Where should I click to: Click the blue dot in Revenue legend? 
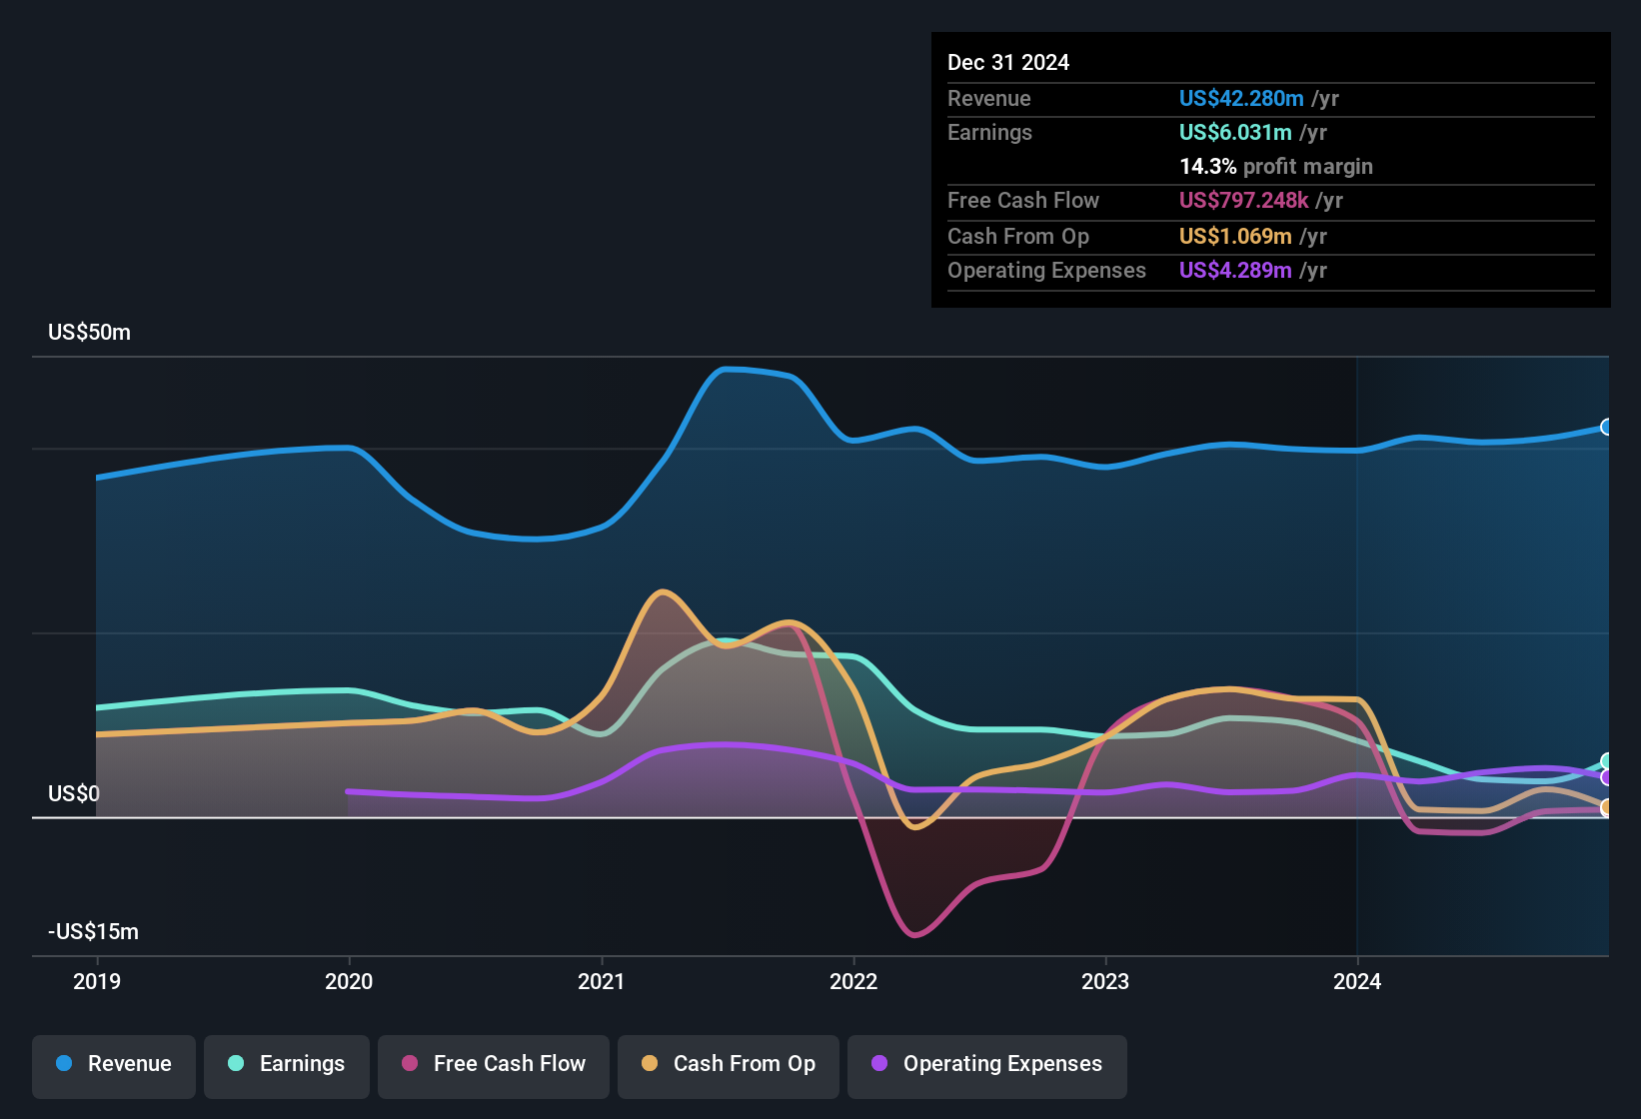tap(64, 1064)
